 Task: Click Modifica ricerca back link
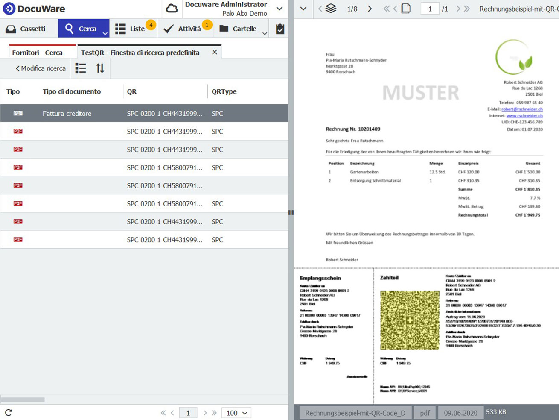[41, 68]
